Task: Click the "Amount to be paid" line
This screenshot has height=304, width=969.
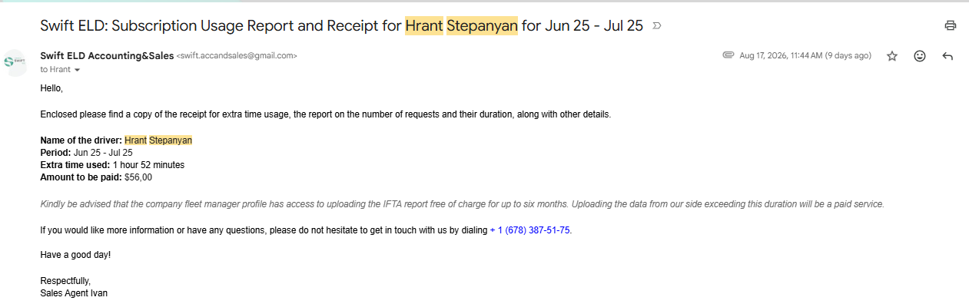Action: point(96,177)
